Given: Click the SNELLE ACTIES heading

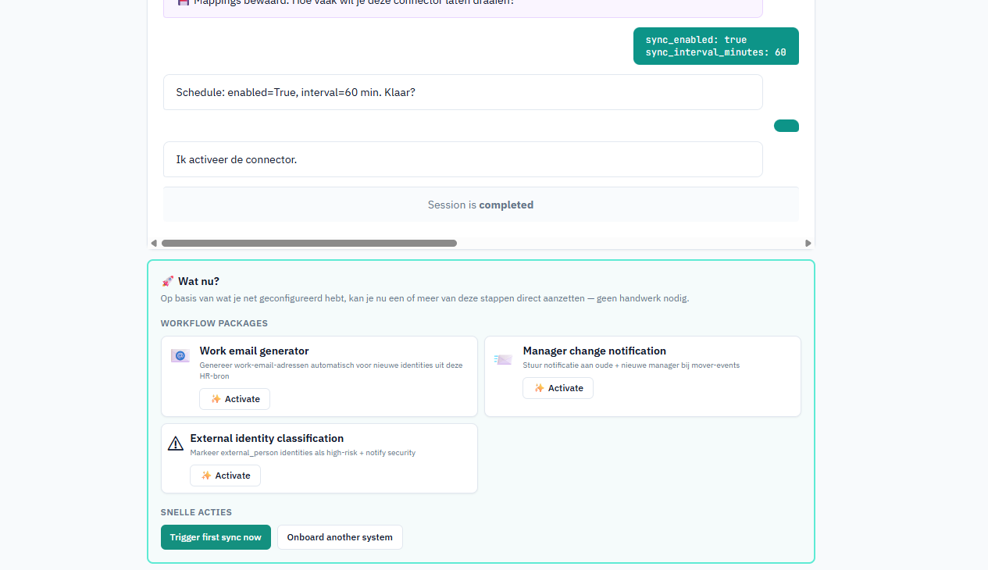Looking at the screenshot, I should point(196,512).
